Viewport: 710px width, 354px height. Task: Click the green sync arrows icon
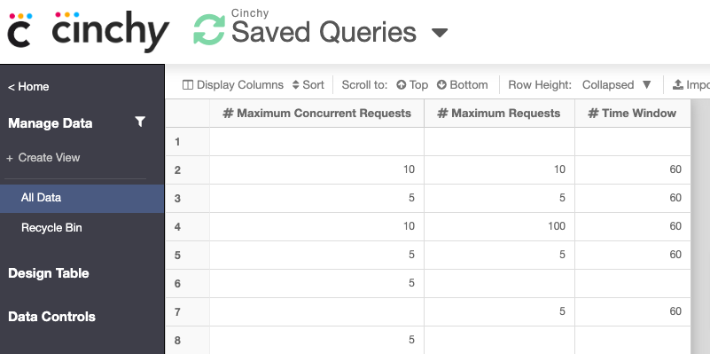[x=209, y=30]
